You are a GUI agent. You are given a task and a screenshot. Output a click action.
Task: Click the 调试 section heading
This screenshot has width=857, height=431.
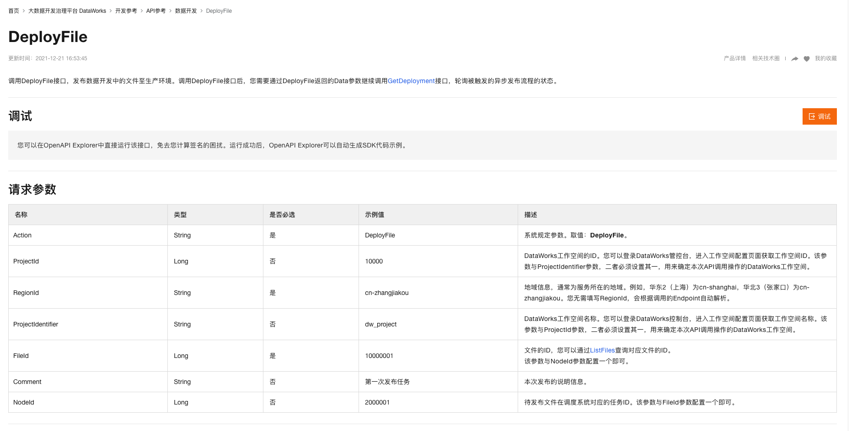pos(20,116)
